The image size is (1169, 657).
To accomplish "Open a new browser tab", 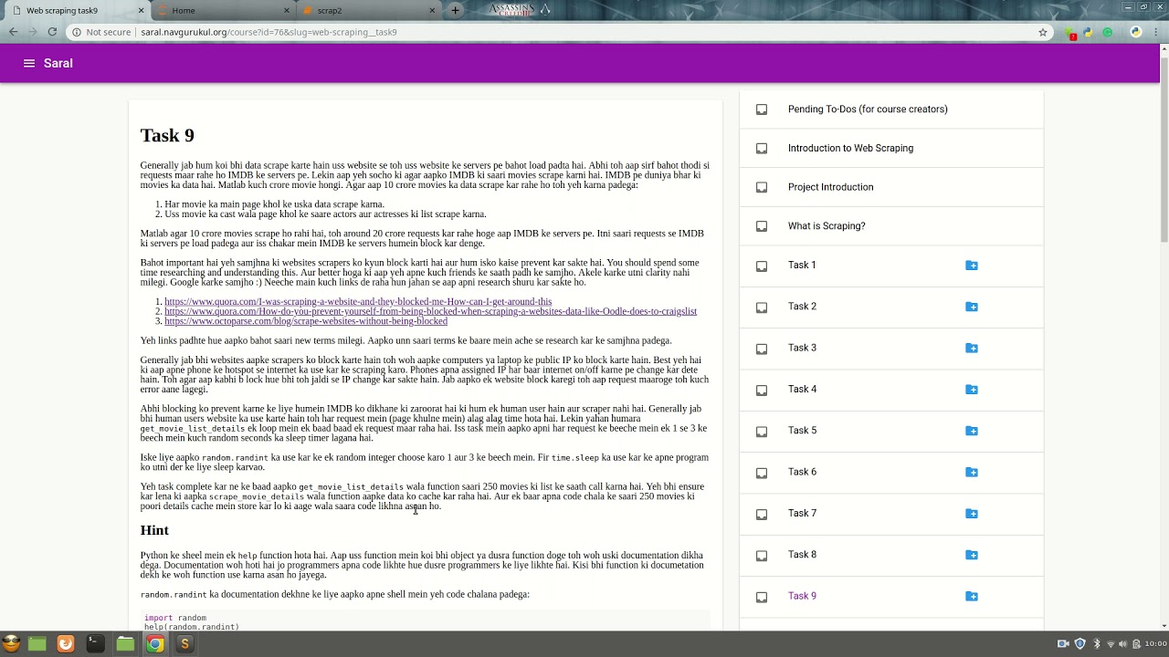I will (x=455, y=11).
